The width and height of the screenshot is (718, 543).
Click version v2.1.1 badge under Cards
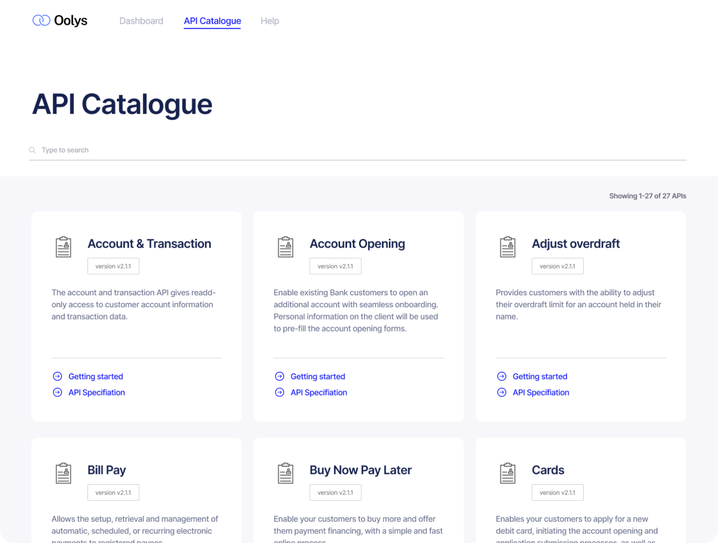[x=557, y=492]
